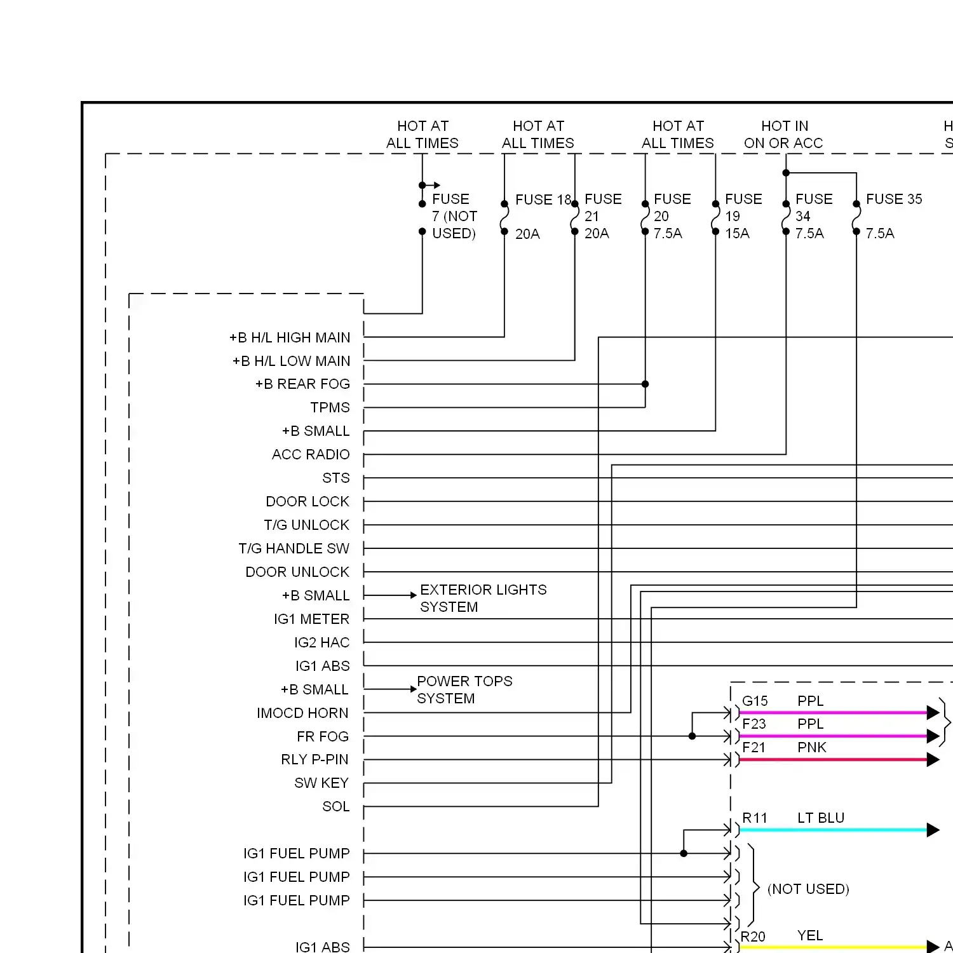Click connector pin F23 label
Screen dimensions: 953x953
tap(754, 724)
